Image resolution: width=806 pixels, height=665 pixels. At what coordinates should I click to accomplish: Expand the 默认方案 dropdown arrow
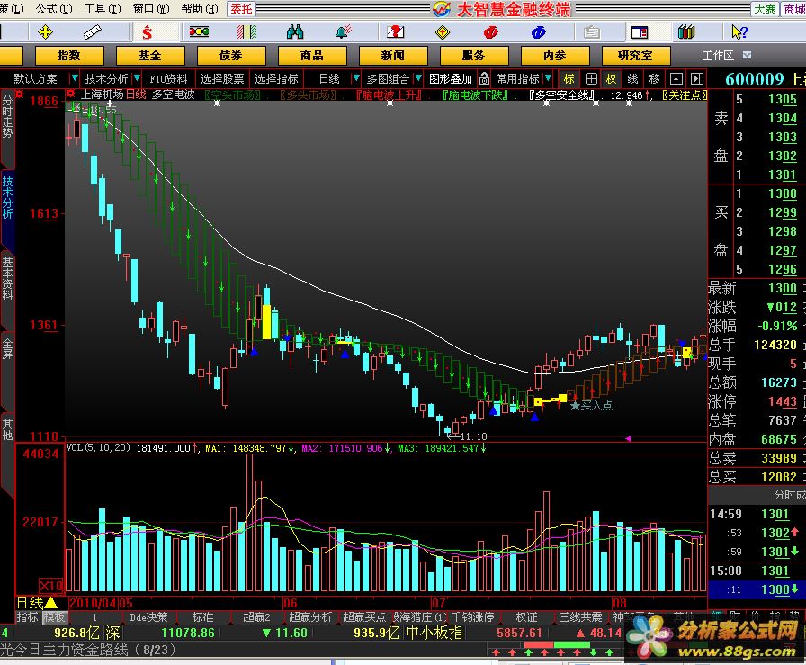pos(74,78)
